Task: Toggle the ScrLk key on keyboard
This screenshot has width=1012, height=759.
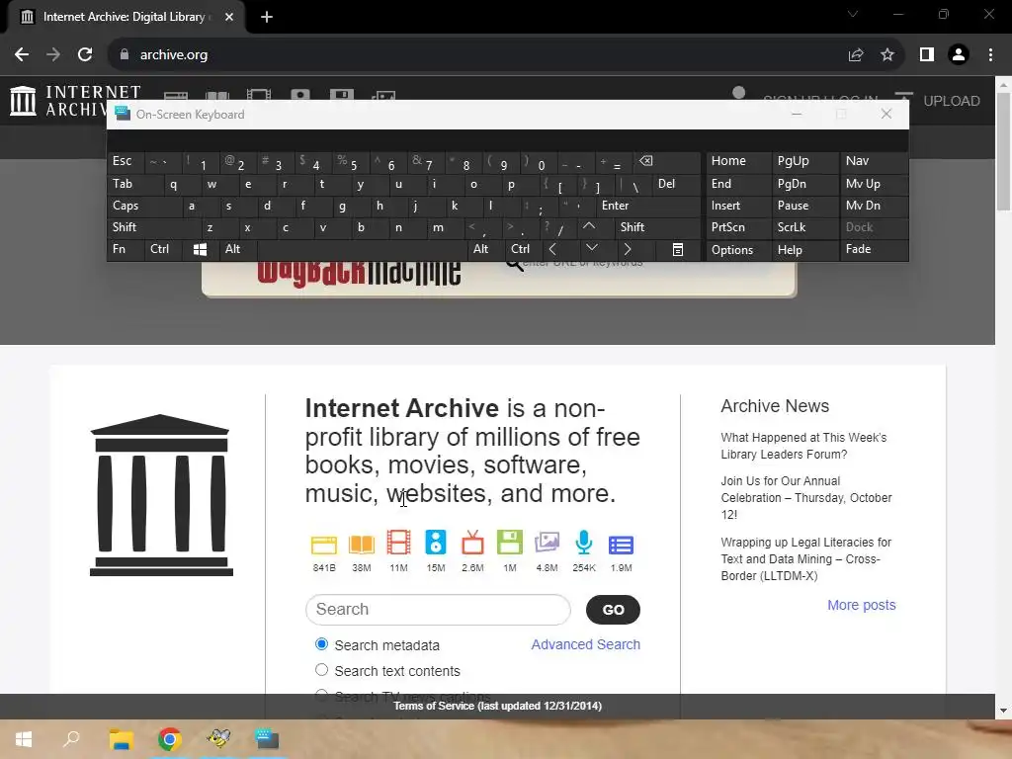Action: [x=804, y=227]
